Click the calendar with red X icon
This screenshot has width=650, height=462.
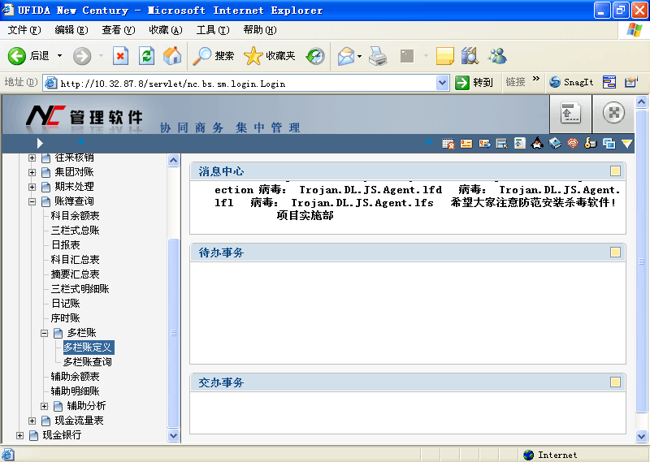pos(448,144)
